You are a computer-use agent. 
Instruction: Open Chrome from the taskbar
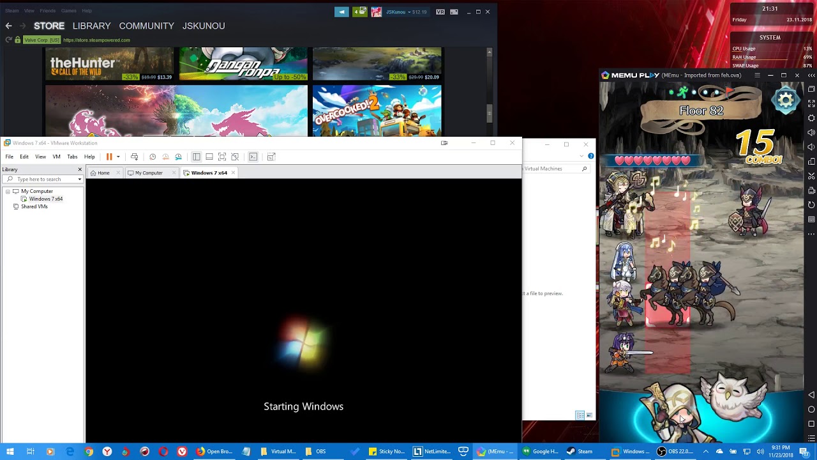(x=89, y=451)
